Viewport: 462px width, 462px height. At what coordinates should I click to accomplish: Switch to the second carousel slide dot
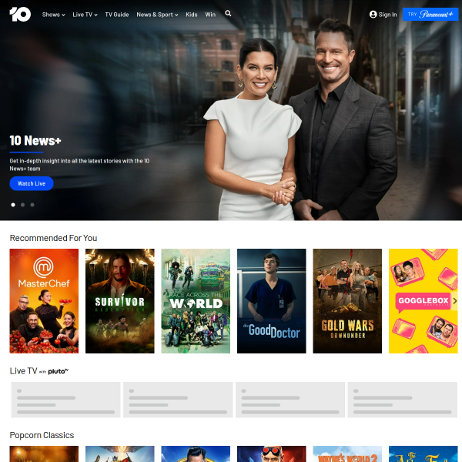[22, 205]
